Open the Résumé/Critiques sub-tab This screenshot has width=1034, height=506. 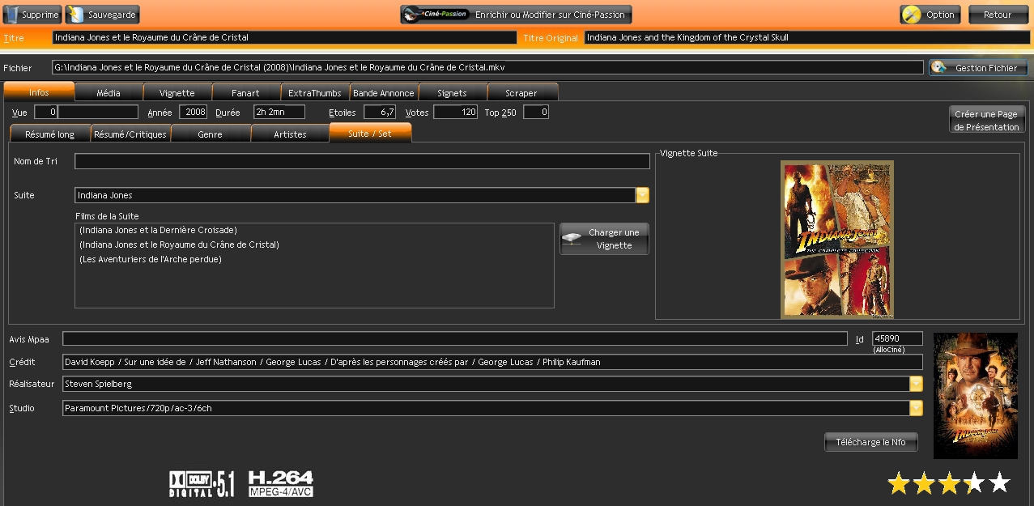point(130,134)
